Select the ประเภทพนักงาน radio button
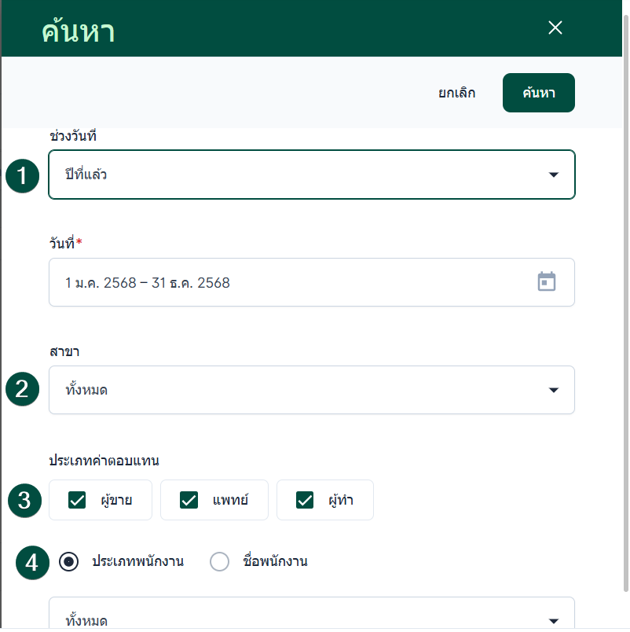This screenshot has height=632, width=630. [x=69, y=562]
